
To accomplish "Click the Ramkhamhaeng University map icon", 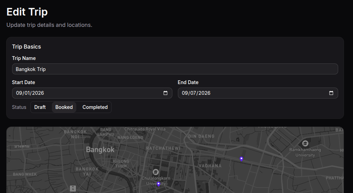I will tap(305, 143).
